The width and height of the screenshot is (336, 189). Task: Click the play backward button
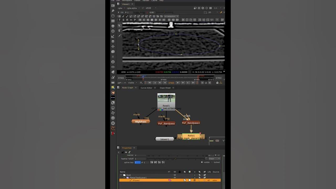pos(165,83)
